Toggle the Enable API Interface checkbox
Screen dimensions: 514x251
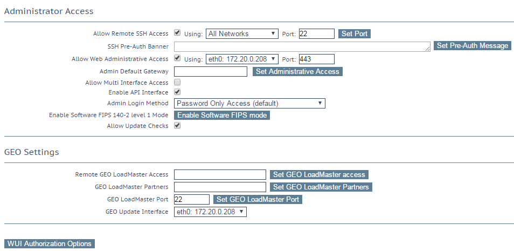click(177, 92)
